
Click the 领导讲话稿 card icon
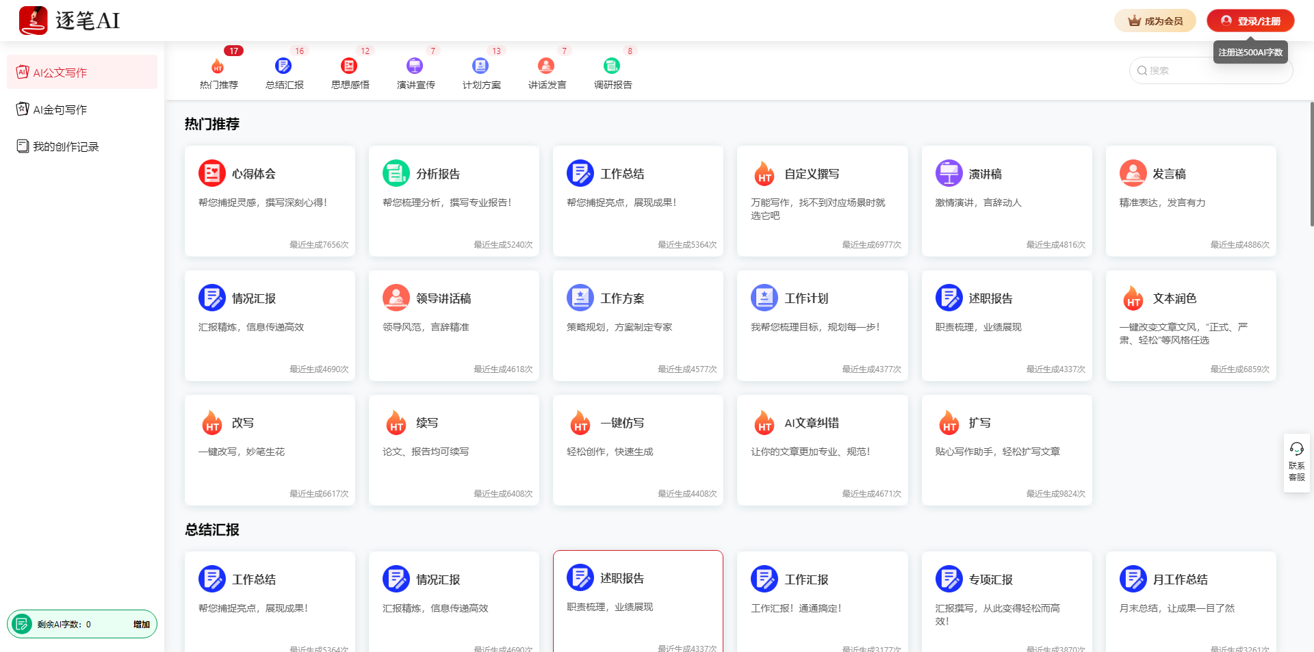pyautogui.click(x=396, y=298)
